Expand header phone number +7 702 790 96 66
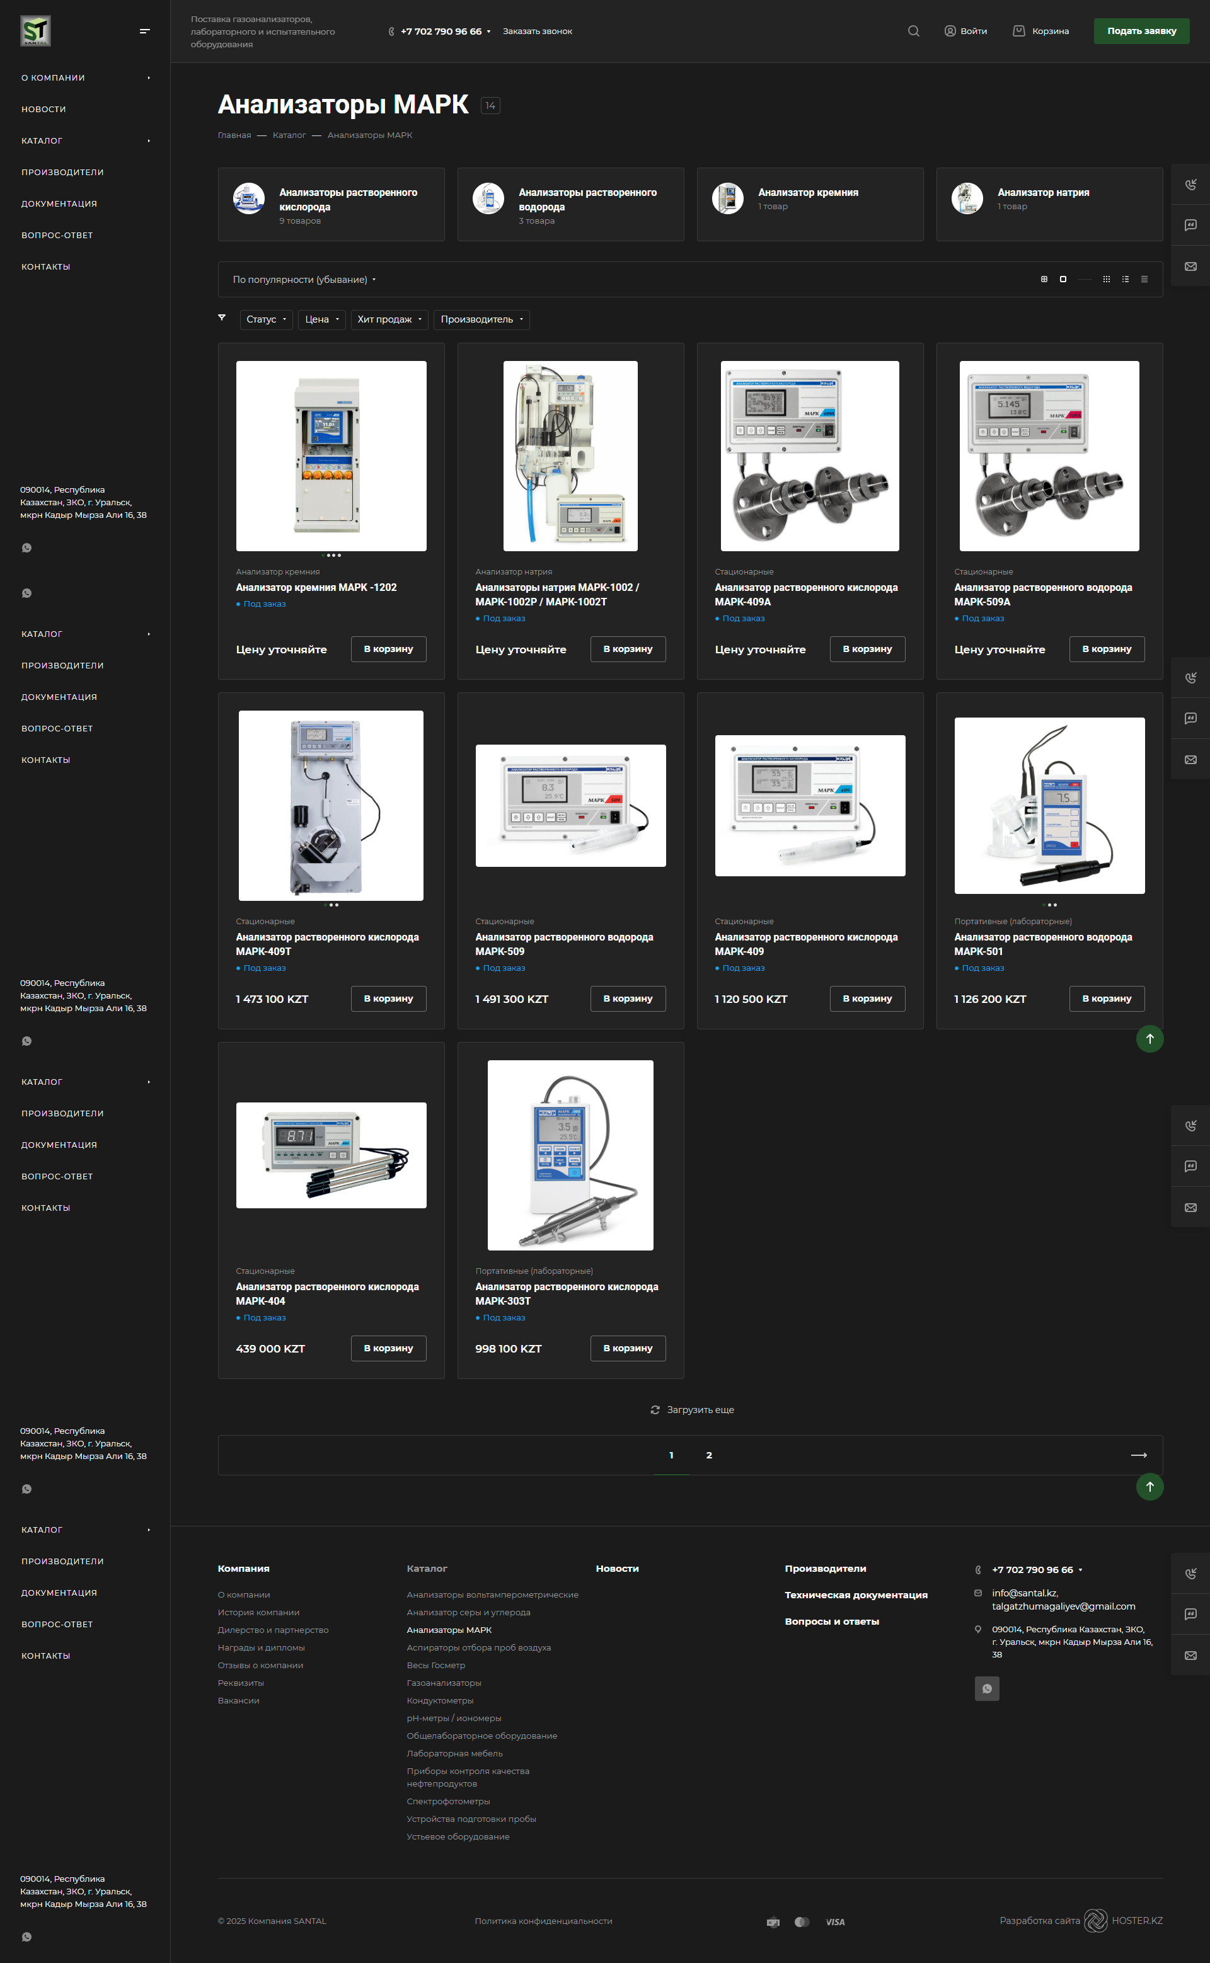Image resolution: width=1210 pixels, height=1963 pixels. point(446,31)
